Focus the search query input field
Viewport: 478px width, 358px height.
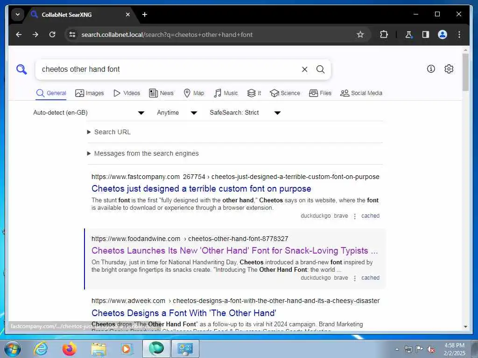[169, 69]
